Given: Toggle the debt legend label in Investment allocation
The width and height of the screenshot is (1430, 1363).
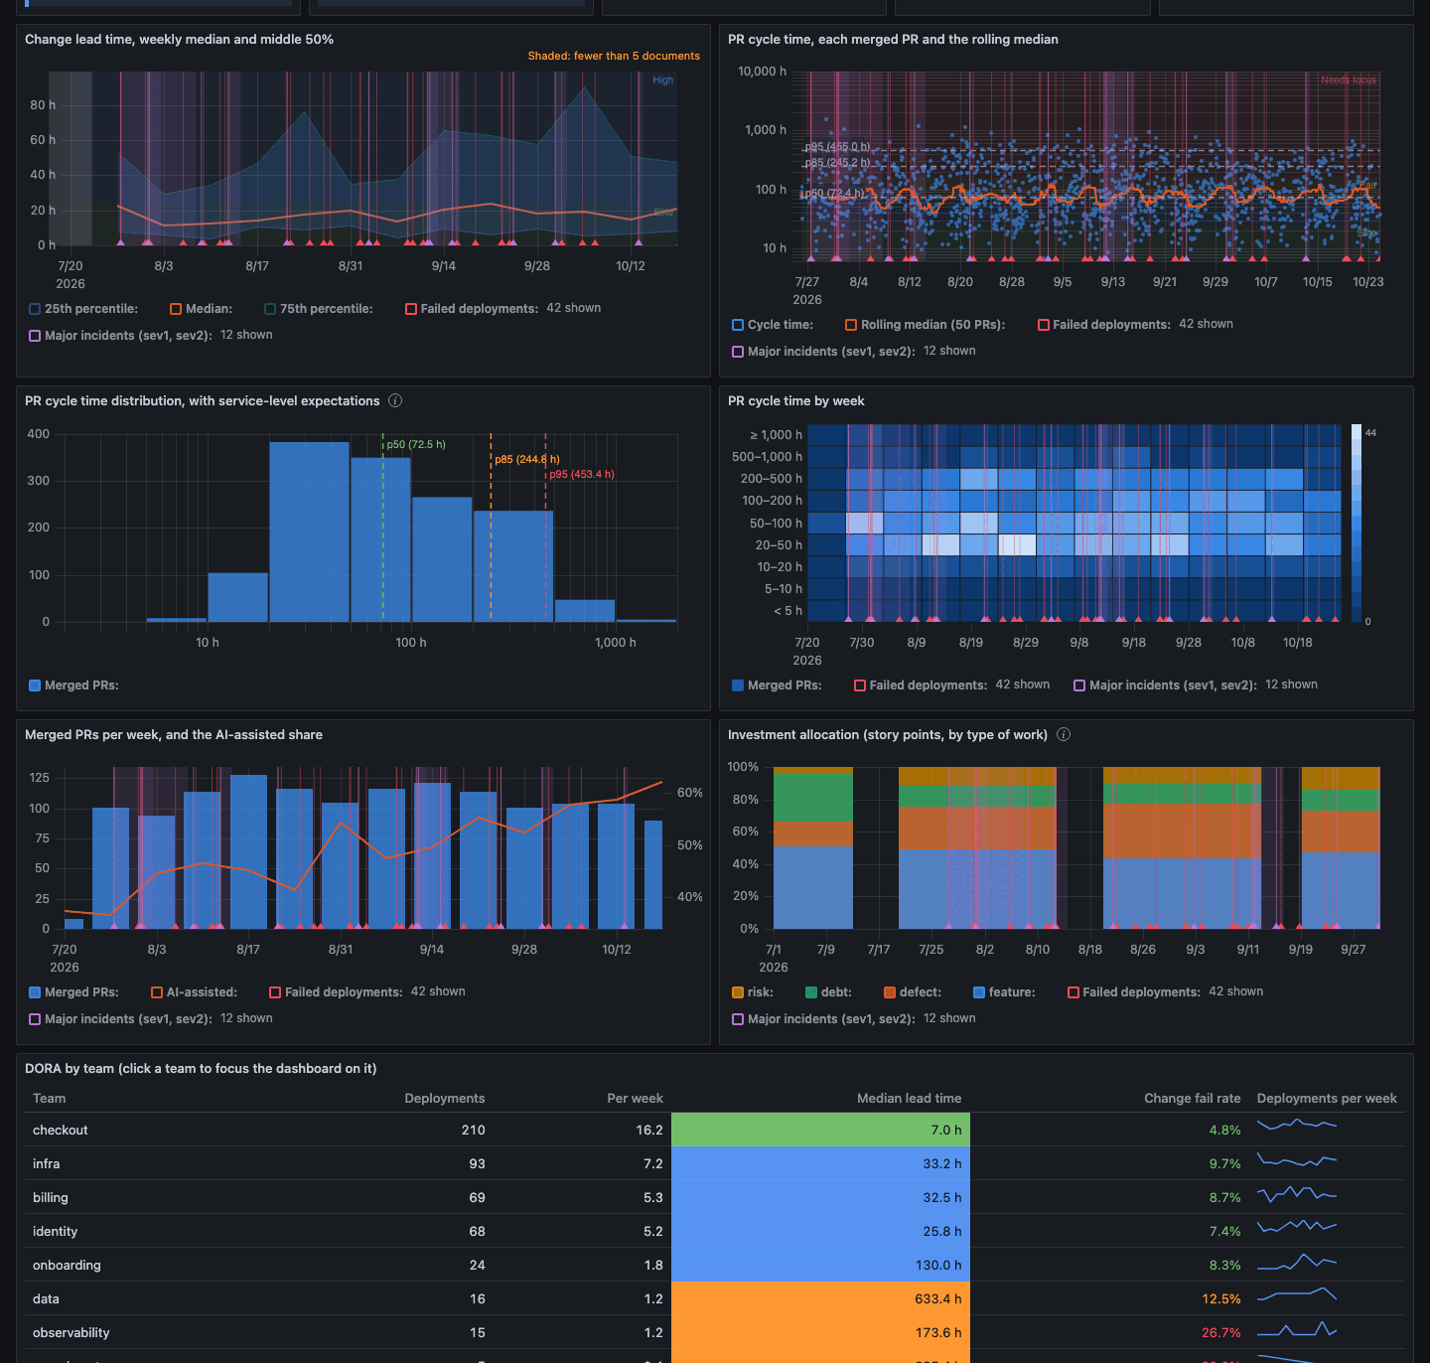Looking at the screenshot, I should tap(836, 992).
